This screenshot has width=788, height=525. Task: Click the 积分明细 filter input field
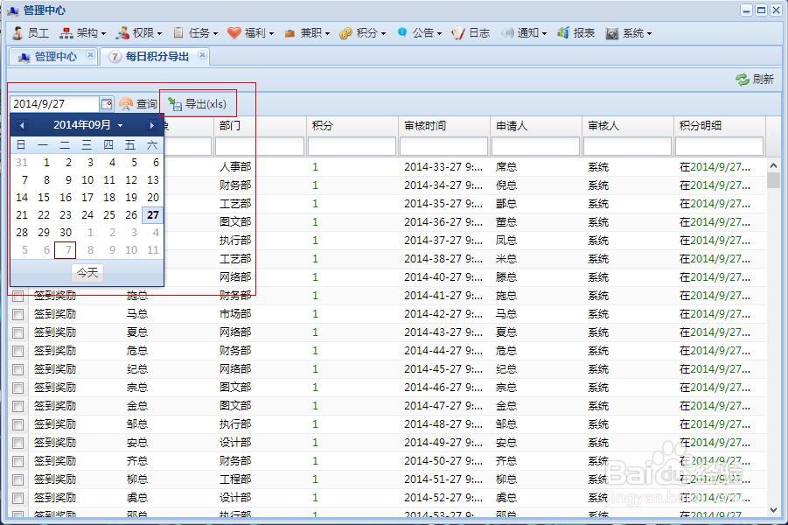720,146
